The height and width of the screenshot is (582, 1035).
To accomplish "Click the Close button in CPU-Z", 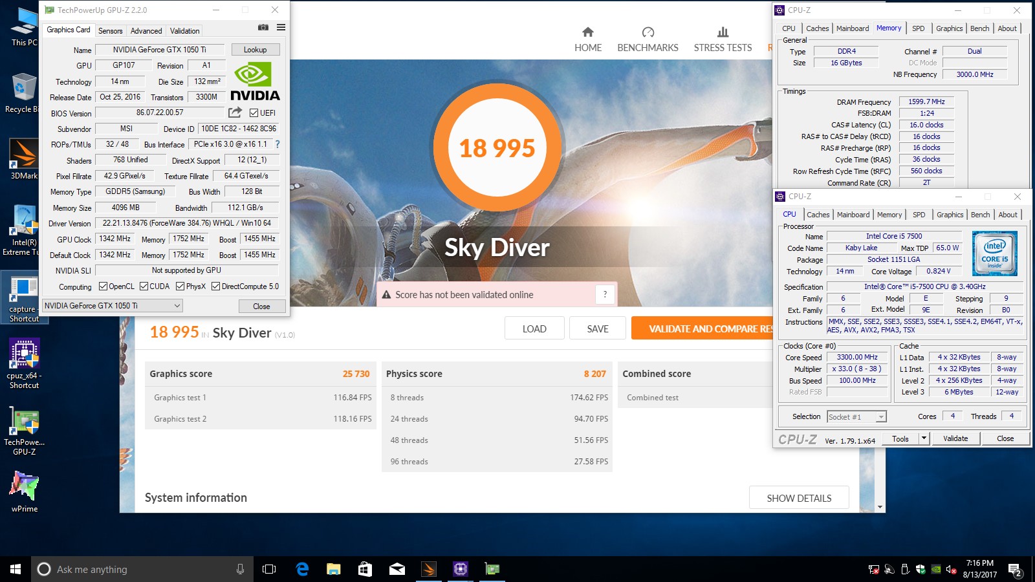I will pos(1005,438).
